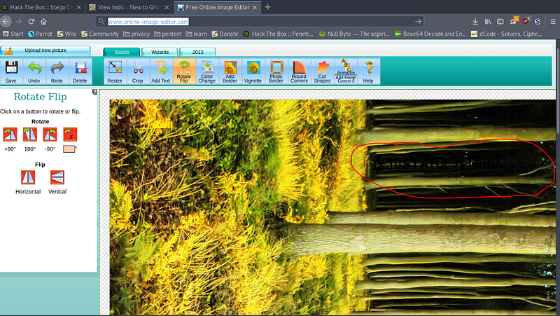Apply the Vignette tool
The width and height of the screenshot is (560, 316).
[x=253, y=71]
